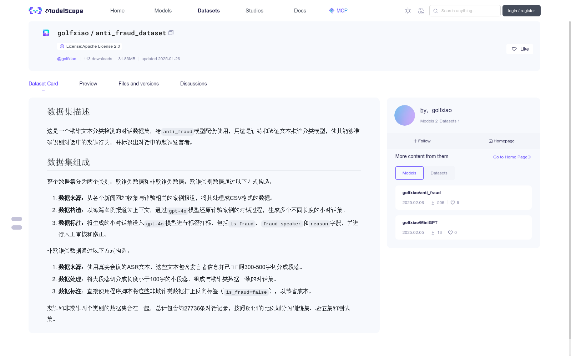Viewport: 571px width, 356px height.
Task: Open the Datasets navigation item
Action: tap(209, 11)
